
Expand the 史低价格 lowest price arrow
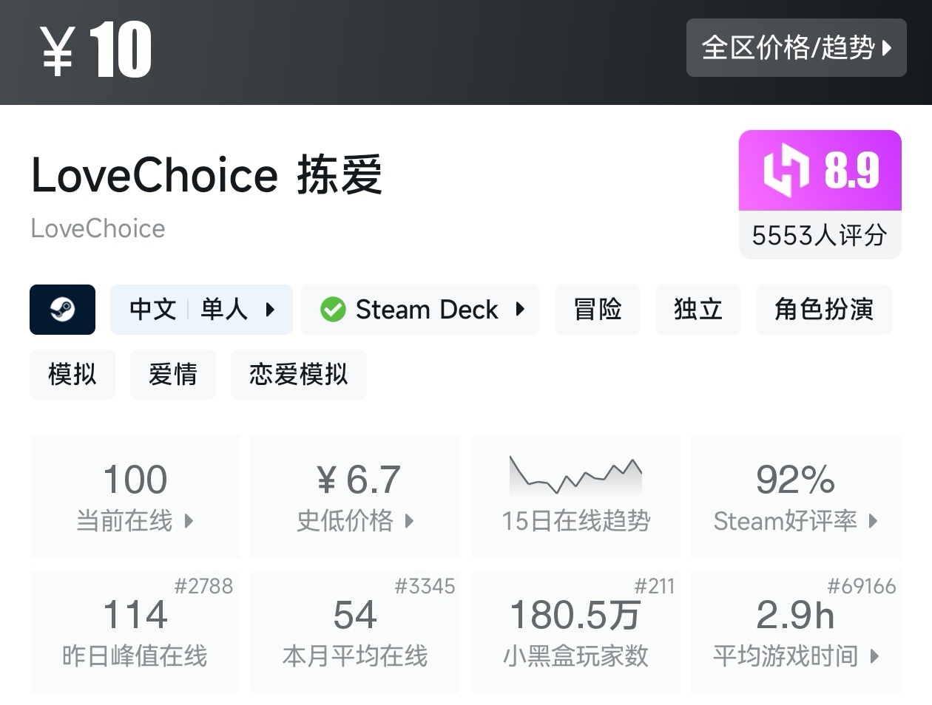(x=409, y=521)
